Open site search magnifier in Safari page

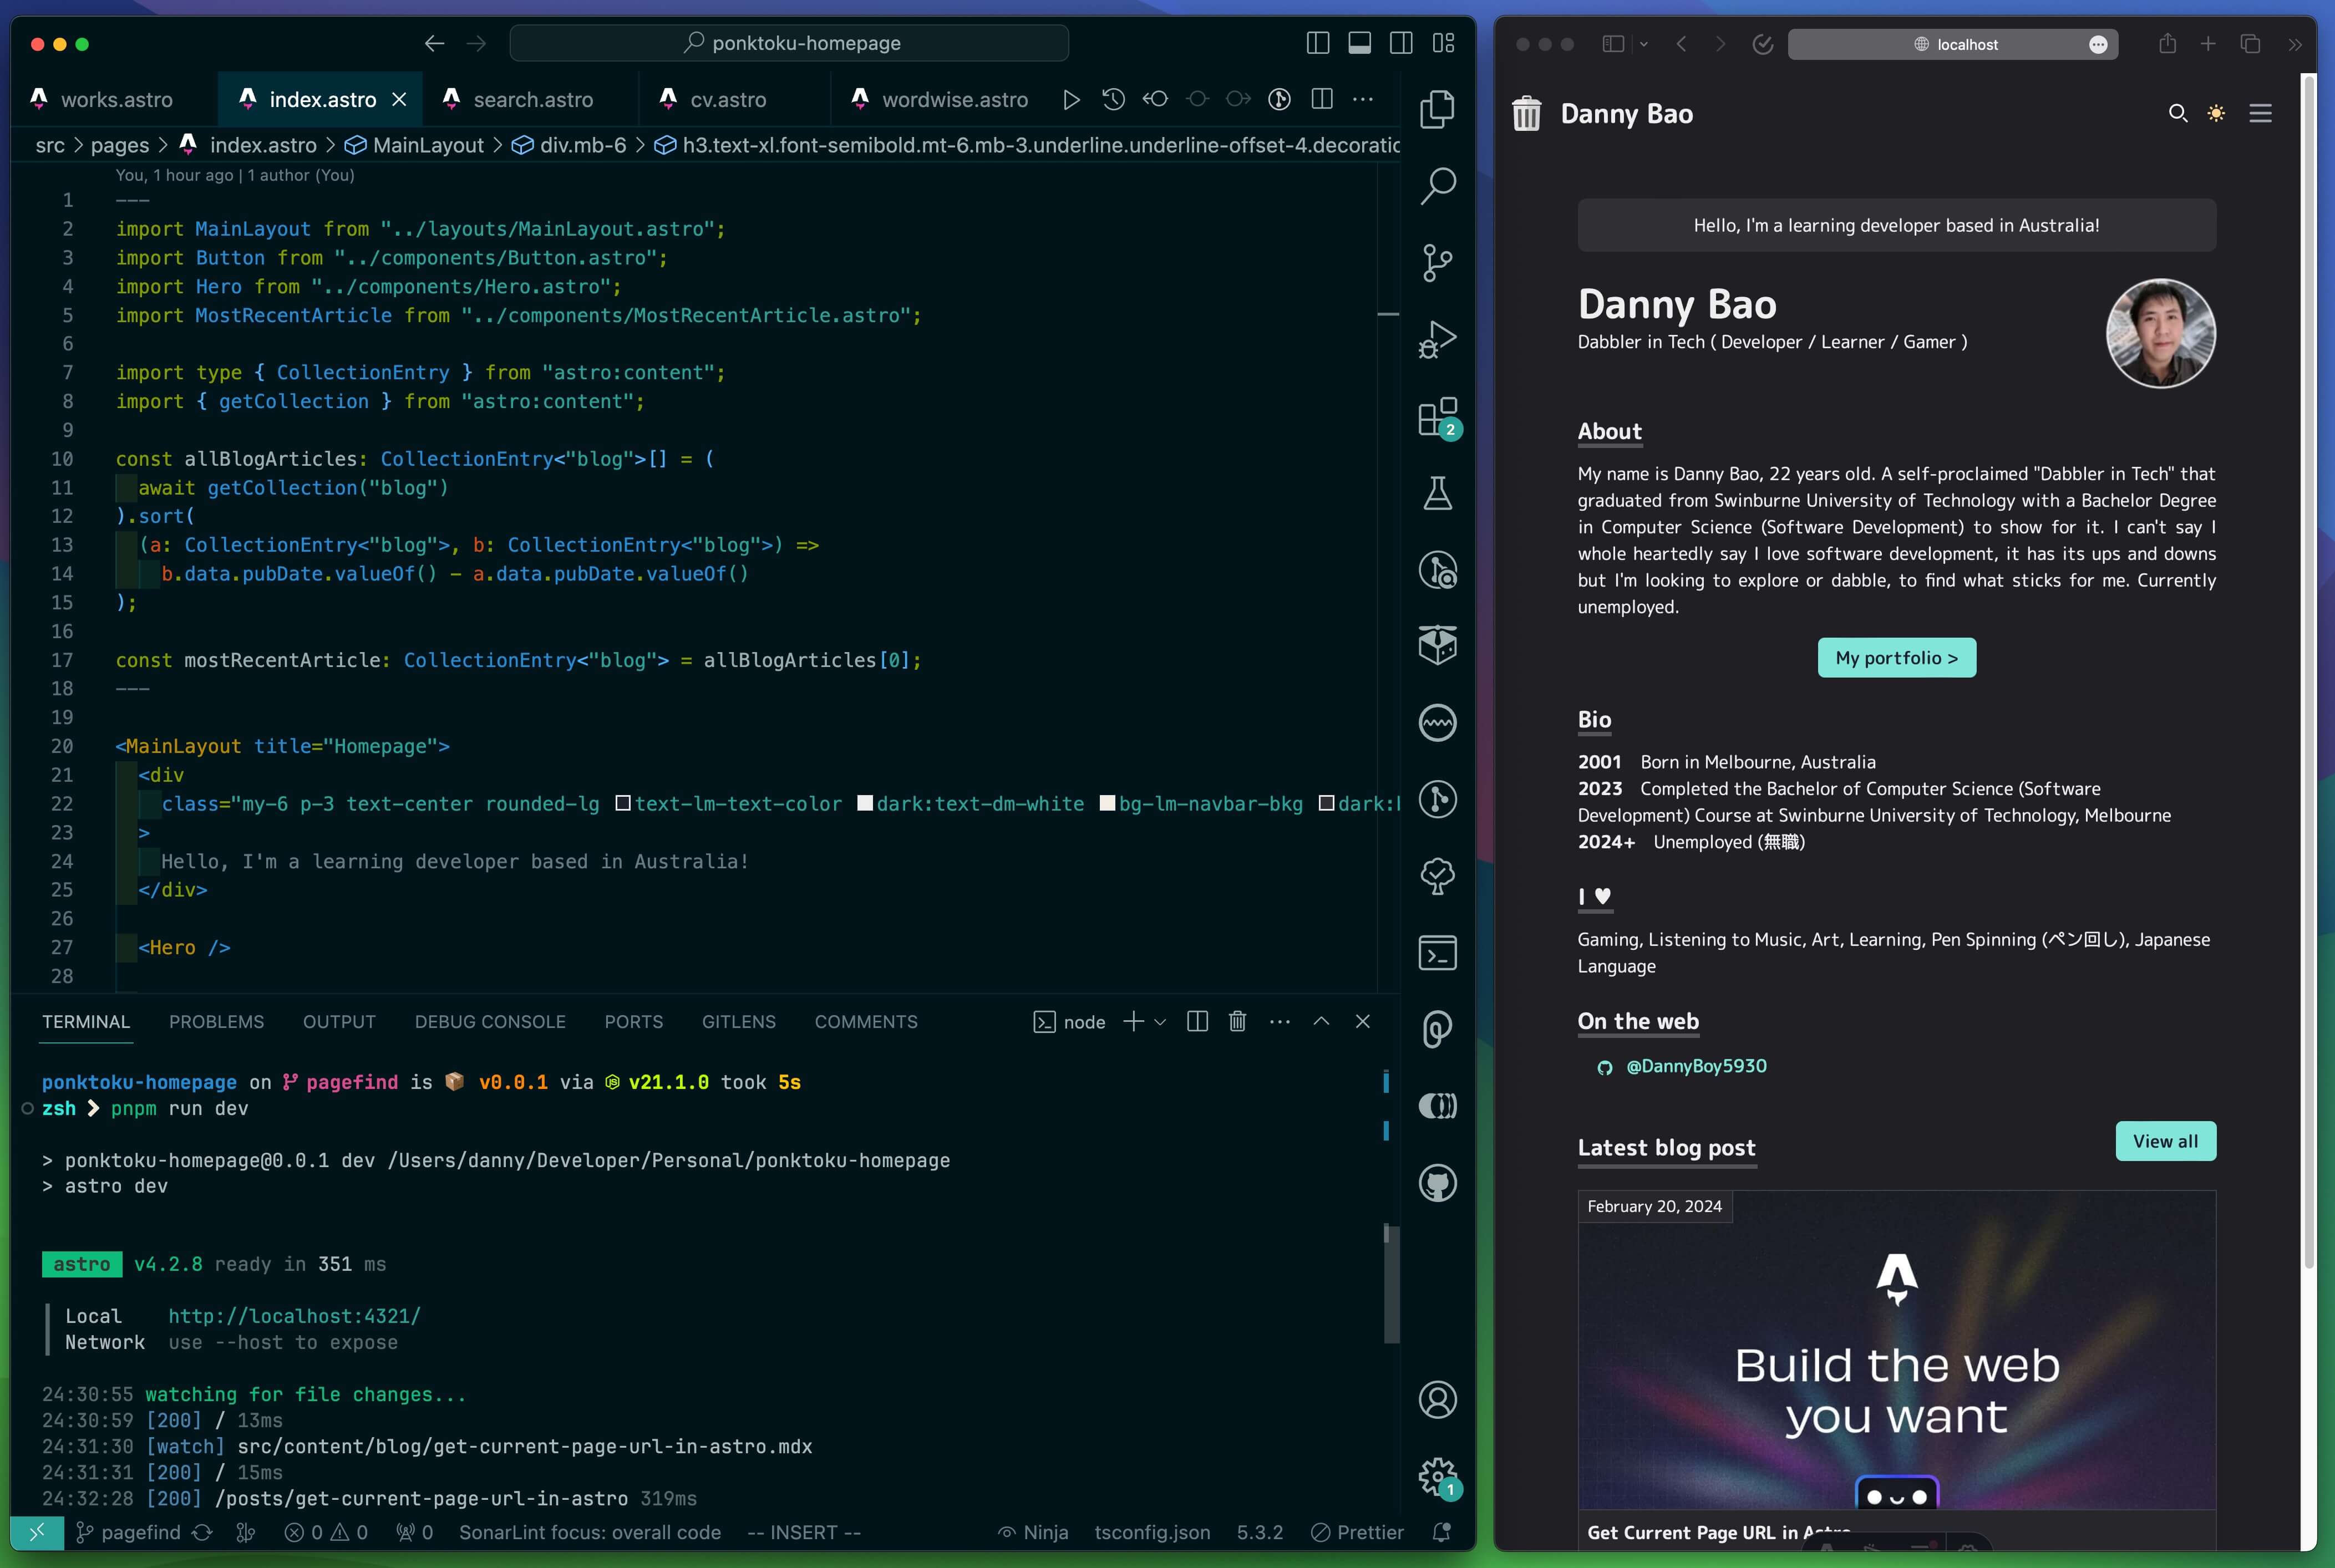(x=2177, y=113)
